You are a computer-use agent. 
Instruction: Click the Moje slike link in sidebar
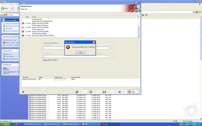[8, 54]
